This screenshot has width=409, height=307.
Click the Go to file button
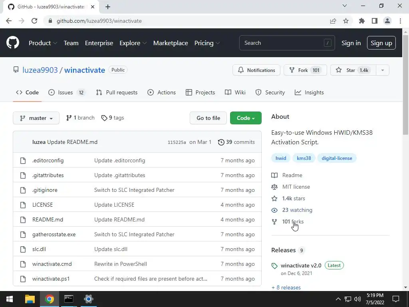[208, 118]
